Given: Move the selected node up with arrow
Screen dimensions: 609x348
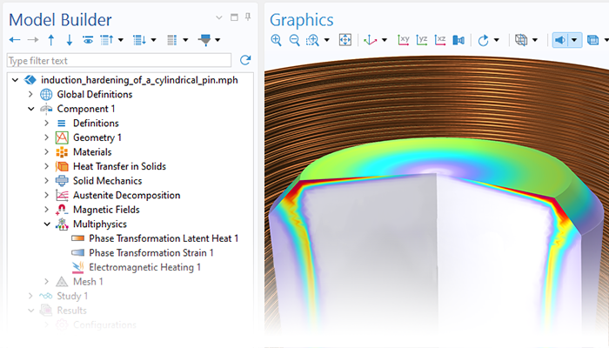Looking at the screenshot, I should tap(51, 40).
